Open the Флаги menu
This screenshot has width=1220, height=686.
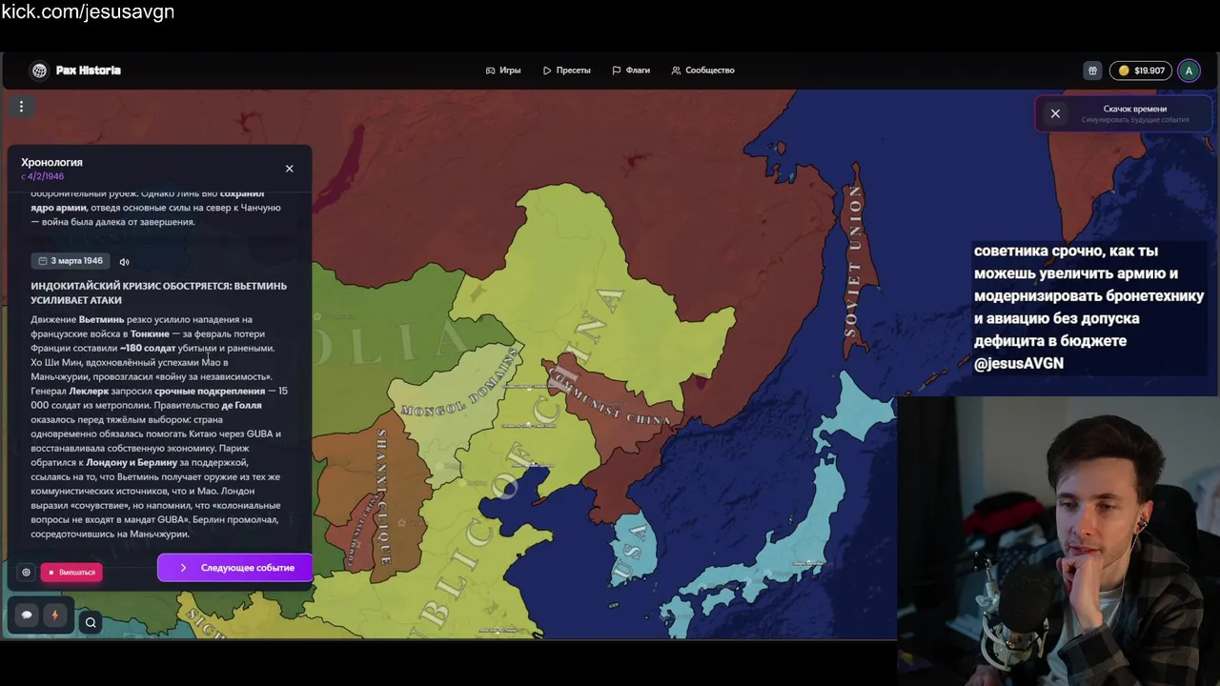pos(631,71)
